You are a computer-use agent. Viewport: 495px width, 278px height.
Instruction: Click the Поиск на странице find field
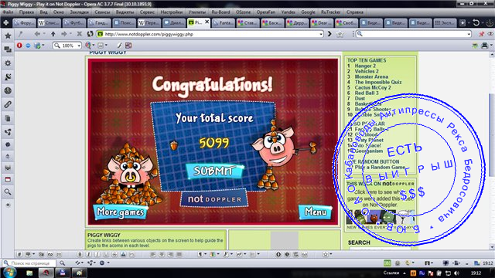(x=29, y=263)
